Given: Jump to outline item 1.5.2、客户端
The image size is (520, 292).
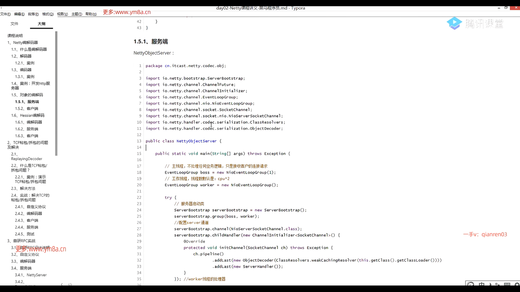Looking at the screenshot, I should point(27,108).
